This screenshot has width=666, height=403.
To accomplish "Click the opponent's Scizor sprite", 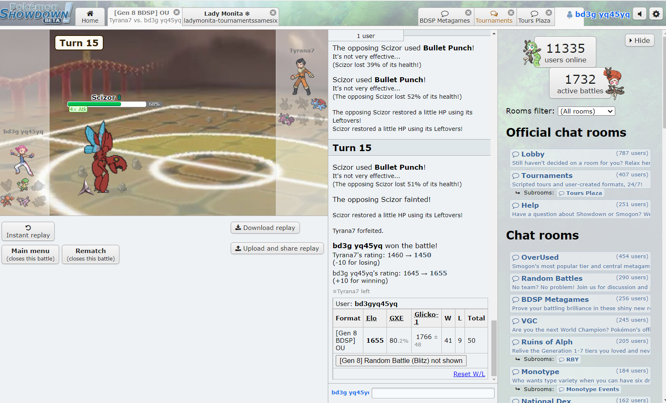I will 103,157.
